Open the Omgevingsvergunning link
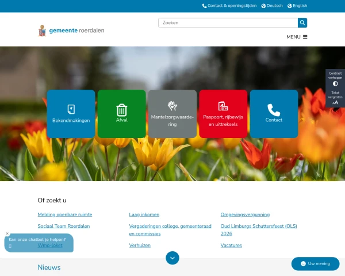 tap(245, 214)
